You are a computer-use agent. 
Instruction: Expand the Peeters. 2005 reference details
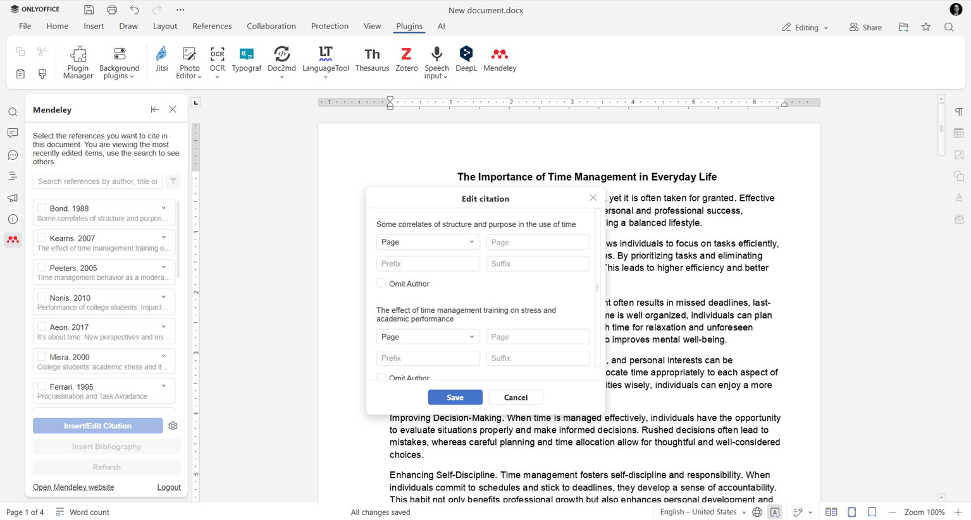pos(164,267)
